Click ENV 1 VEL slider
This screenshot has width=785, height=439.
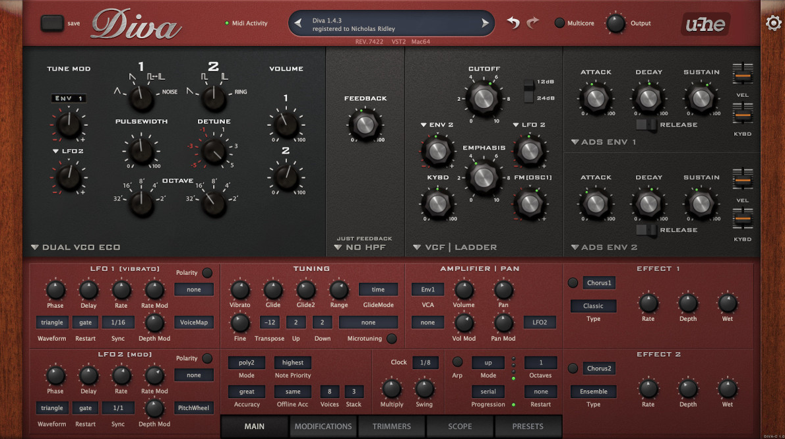(742, 74)
